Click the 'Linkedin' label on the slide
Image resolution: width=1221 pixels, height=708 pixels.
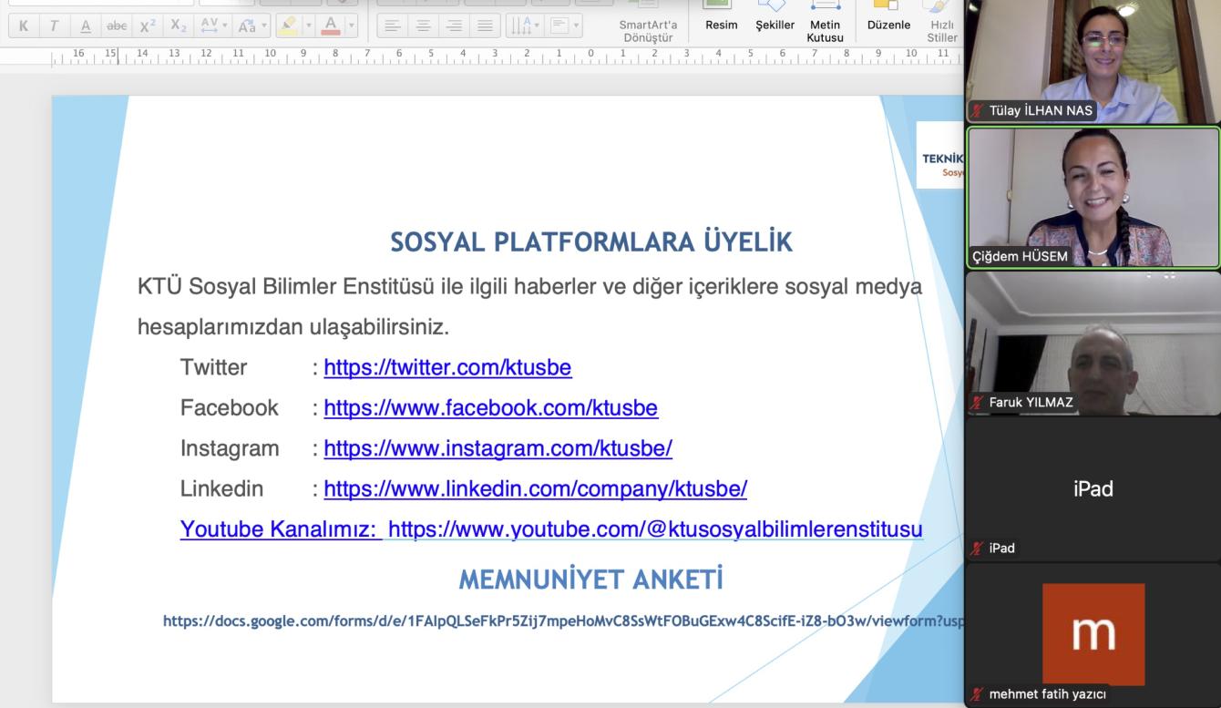point(221,489)
